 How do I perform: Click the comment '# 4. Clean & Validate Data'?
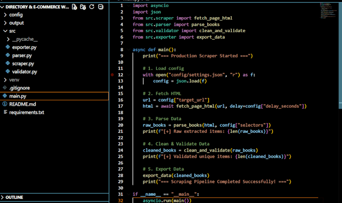click(176, 144)
